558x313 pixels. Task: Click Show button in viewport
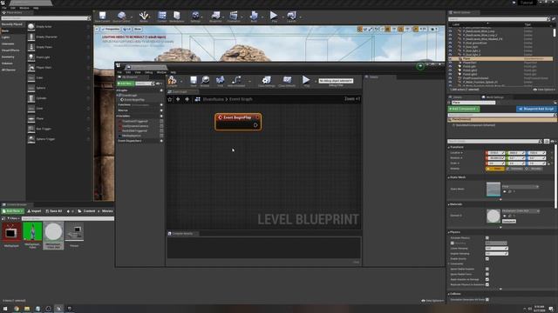pyautogui.click(x=138, y=29)
